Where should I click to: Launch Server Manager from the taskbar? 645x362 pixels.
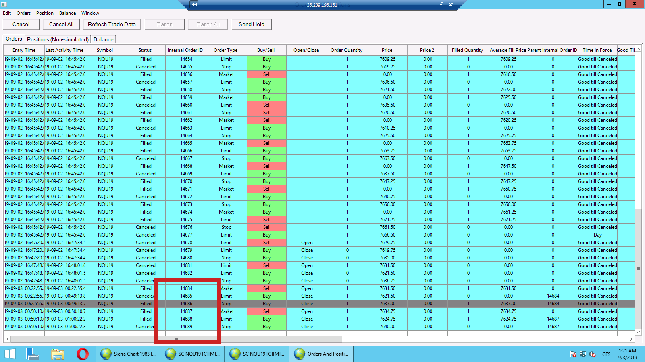point(32,354)
